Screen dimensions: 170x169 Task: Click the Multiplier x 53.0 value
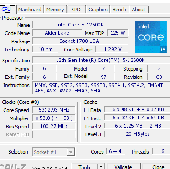54,118
